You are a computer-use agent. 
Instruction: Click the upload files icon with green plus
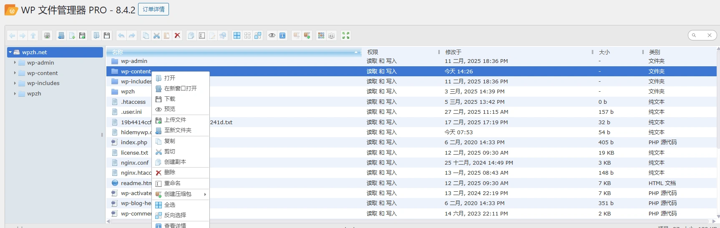pos(82,35)
